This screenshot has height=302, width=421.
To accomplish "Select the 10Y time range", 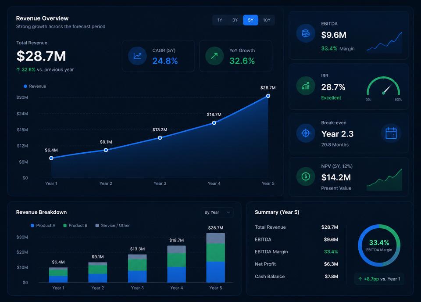I will coord(267,20).
